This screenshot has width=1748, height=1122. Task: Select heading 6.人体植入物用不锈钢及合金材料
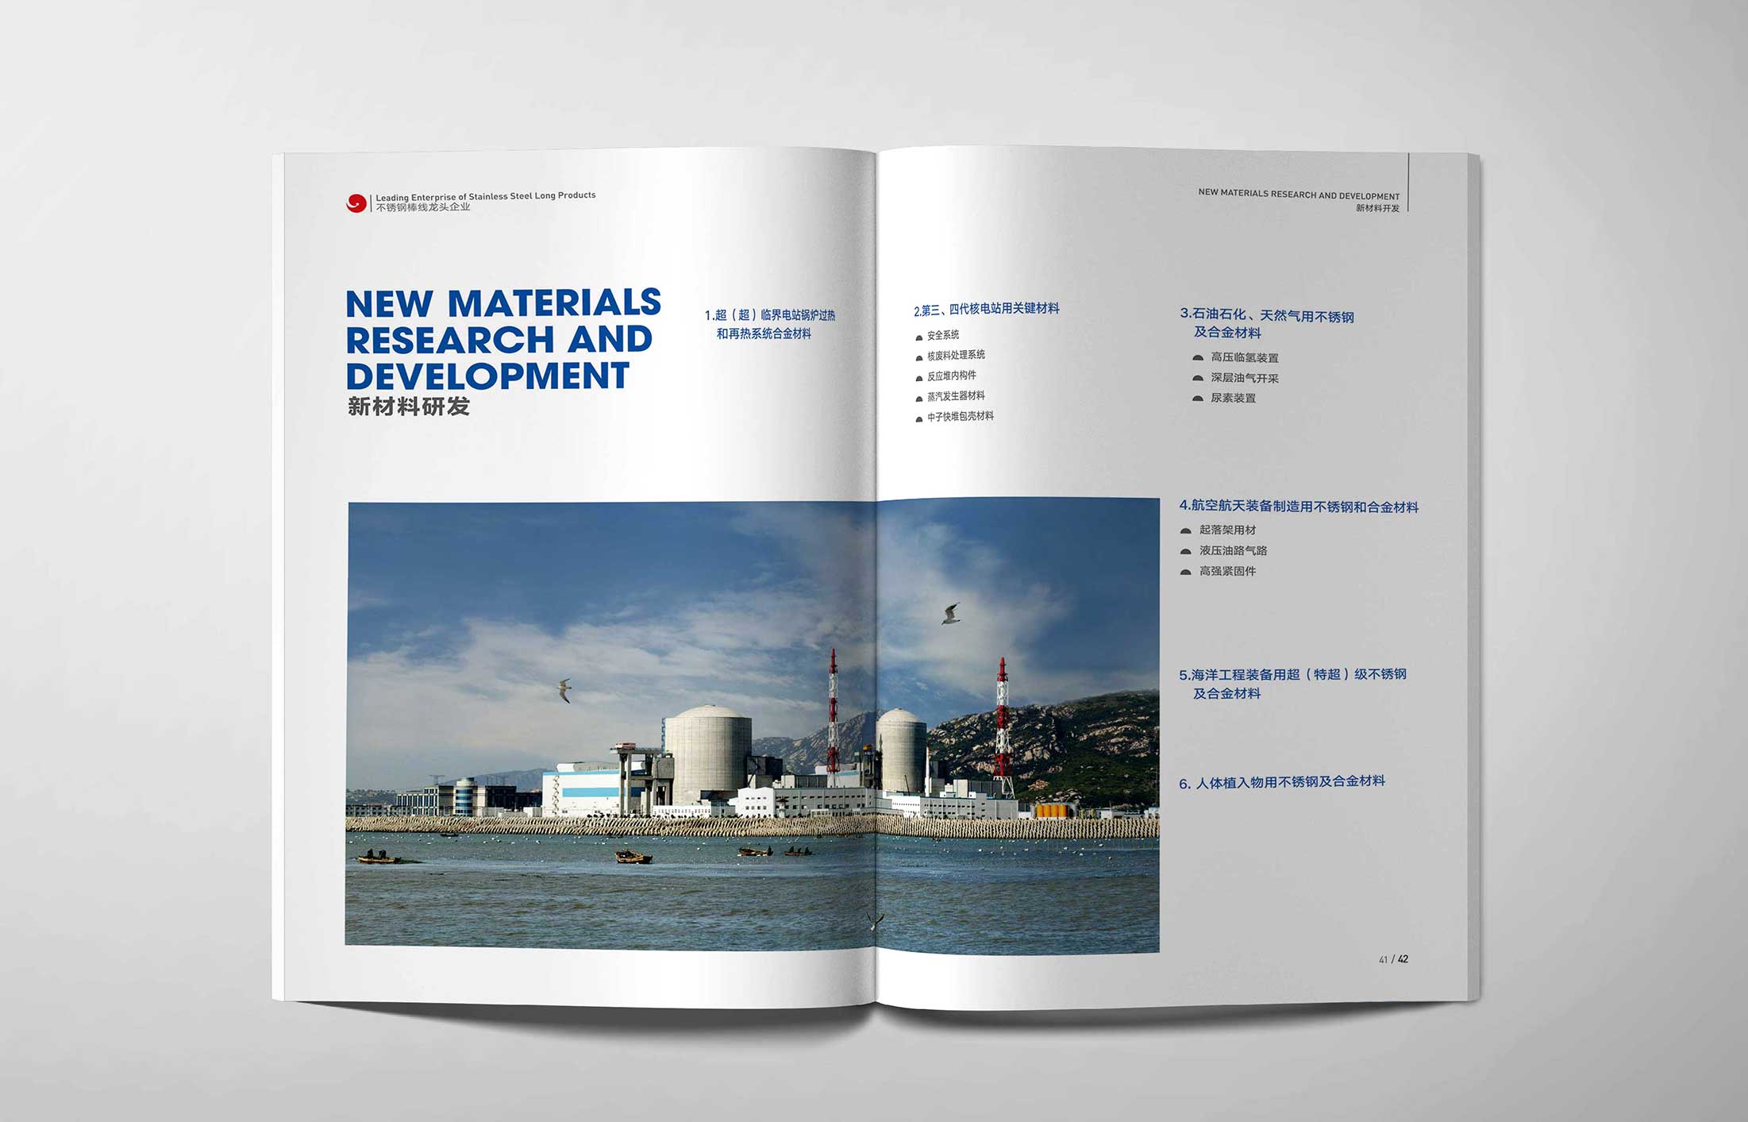tap(1282, 782)
